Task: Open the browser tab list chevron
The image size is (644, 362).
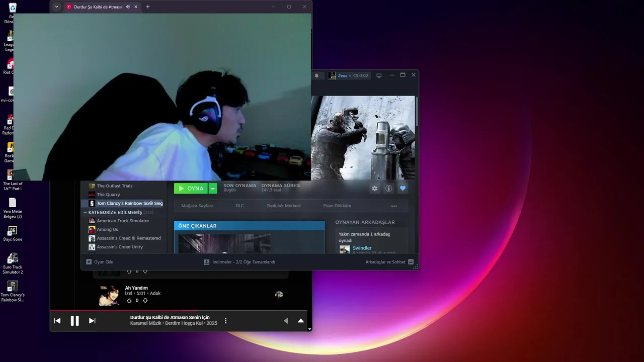Action: (x=56, y=7)
